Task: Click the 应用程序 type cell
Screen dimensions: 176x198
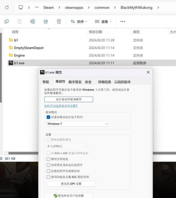Action: coord(139,63)
